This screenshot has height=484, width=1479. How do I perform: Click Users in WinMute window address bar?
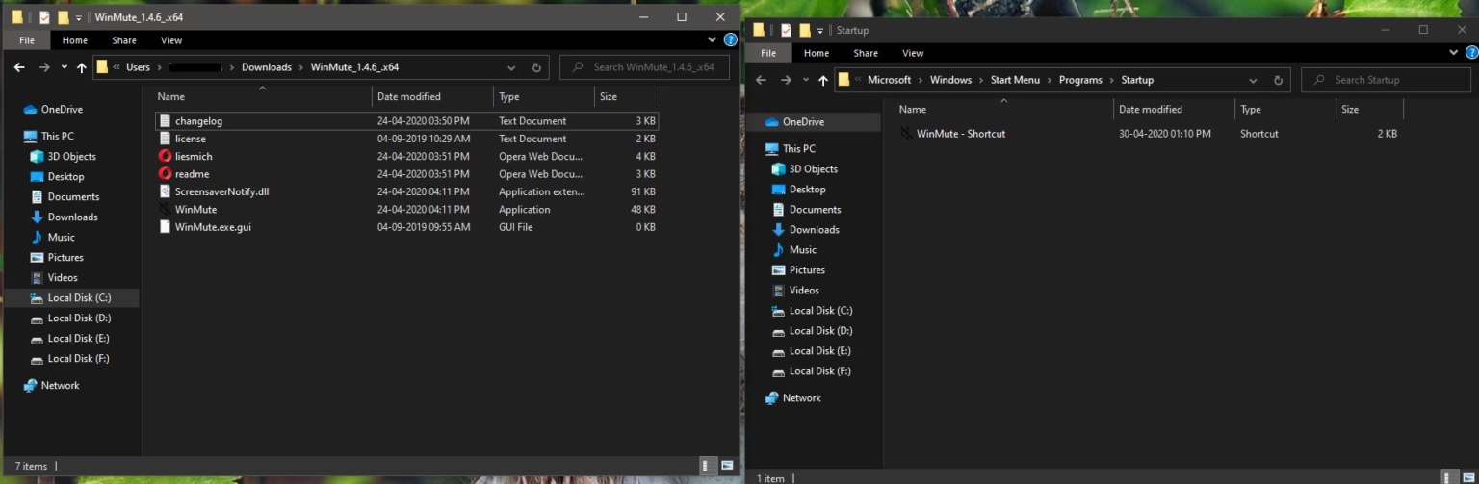pos(138,67)
